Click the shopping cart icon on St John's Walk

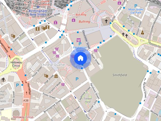tap(63, 84)
